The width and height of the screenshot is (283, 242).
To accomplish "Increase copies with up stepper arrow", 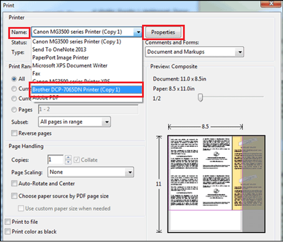I will point(68,157).
